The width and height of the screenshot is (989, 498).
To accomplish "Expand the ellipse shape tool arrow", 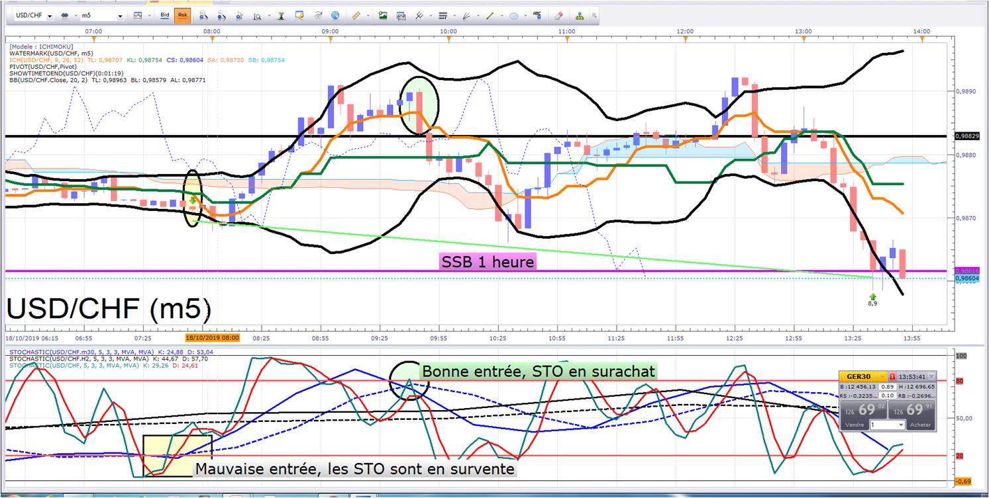I will [525, 15].
